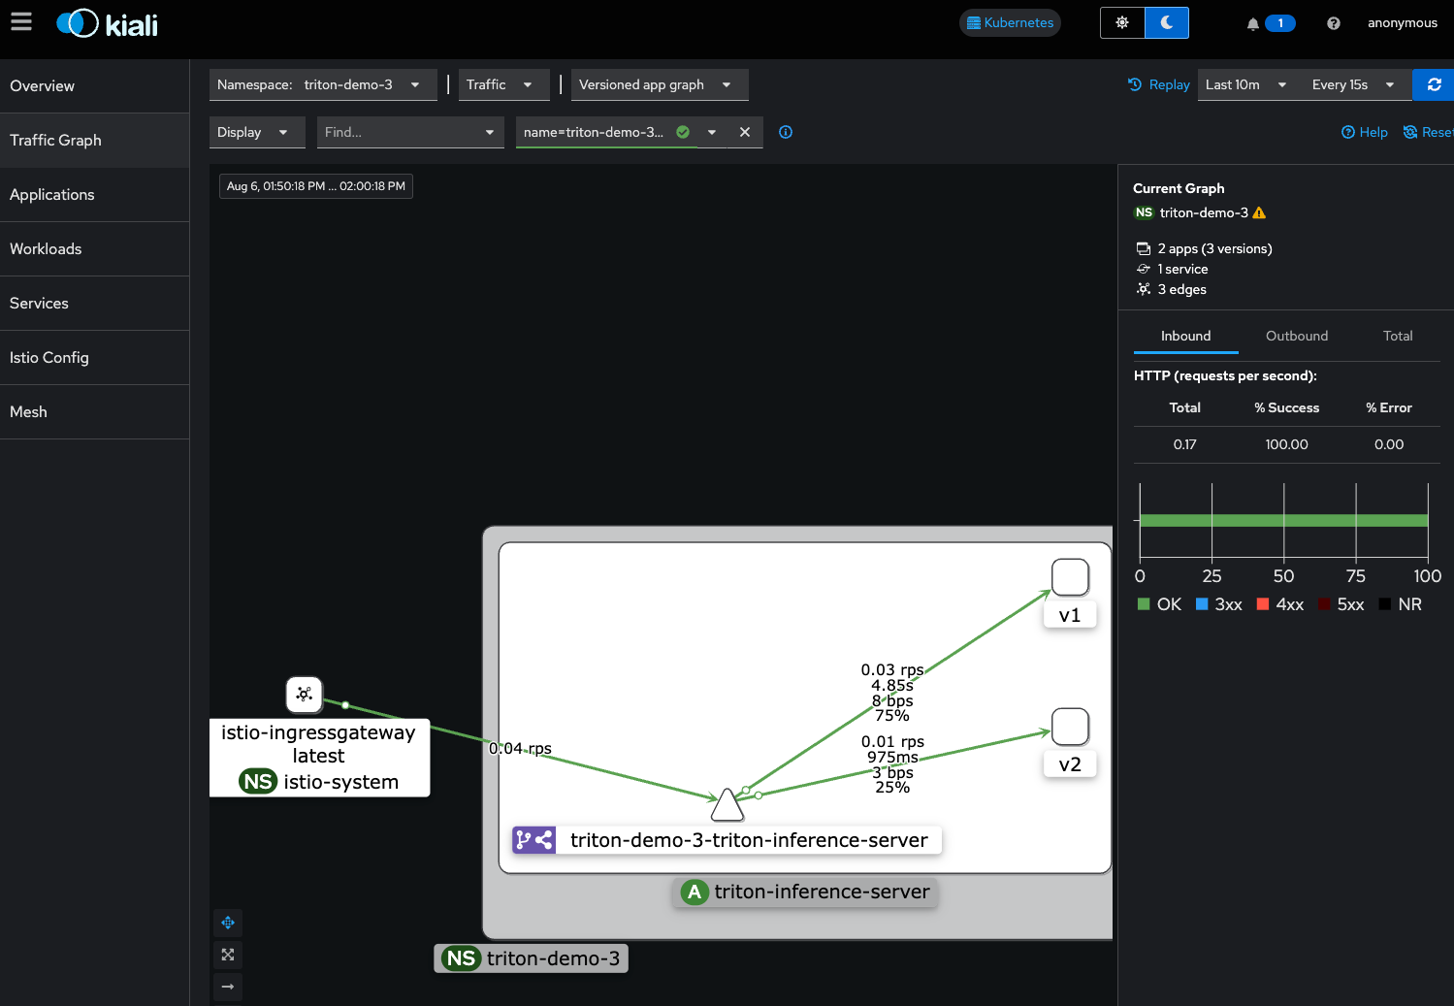Viewport: 1454px width, 1006px height.
Task: Select the v2 workload node box
Action: [1070, 727]
